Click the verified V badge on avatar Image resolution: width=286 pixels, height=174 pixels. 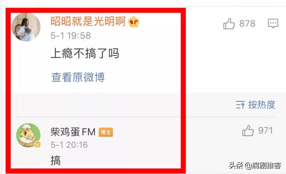click(37, 145)
